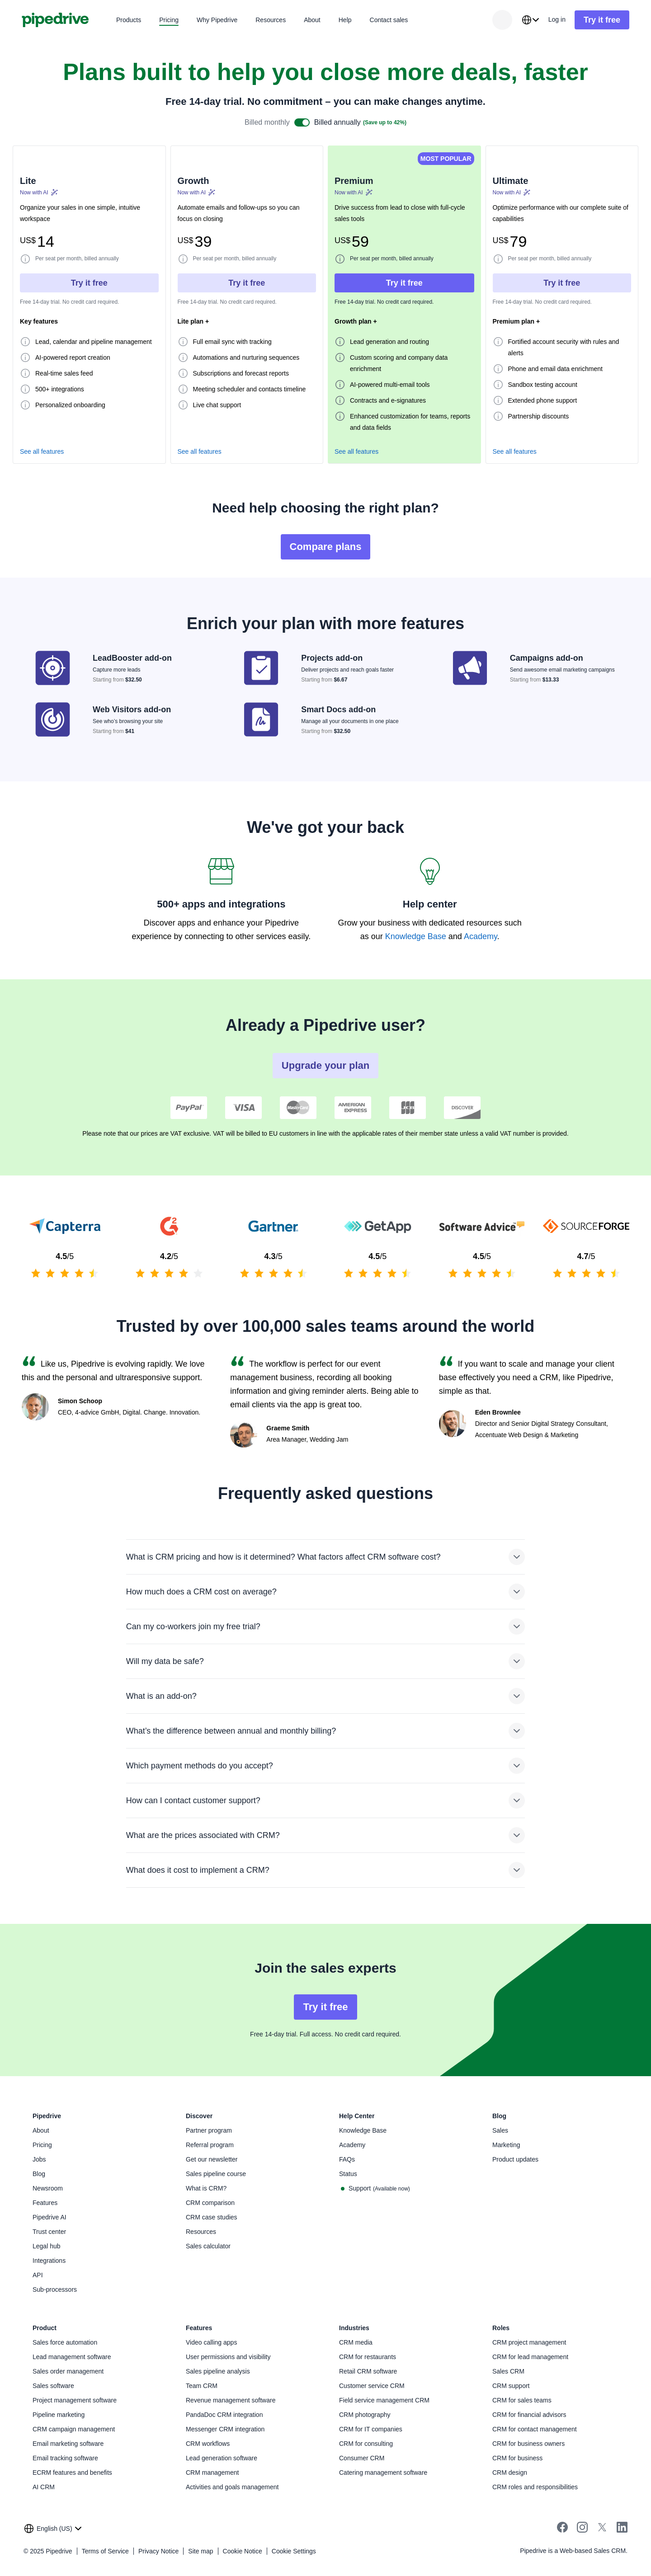Open the LinkedIn social icon in footer
The image size is (651, 2576).
(x=622, y=2527)
